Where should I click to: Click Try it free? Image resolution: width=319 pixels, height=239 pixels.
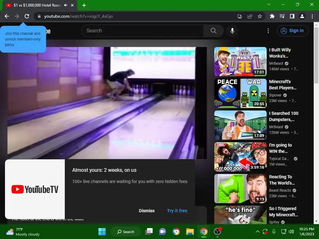pyautogui.click(x=177, y=211)
